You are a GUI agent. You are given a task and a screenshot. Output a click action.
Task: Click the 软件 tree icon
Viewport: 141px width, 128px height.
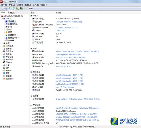(x=4, y=68)
